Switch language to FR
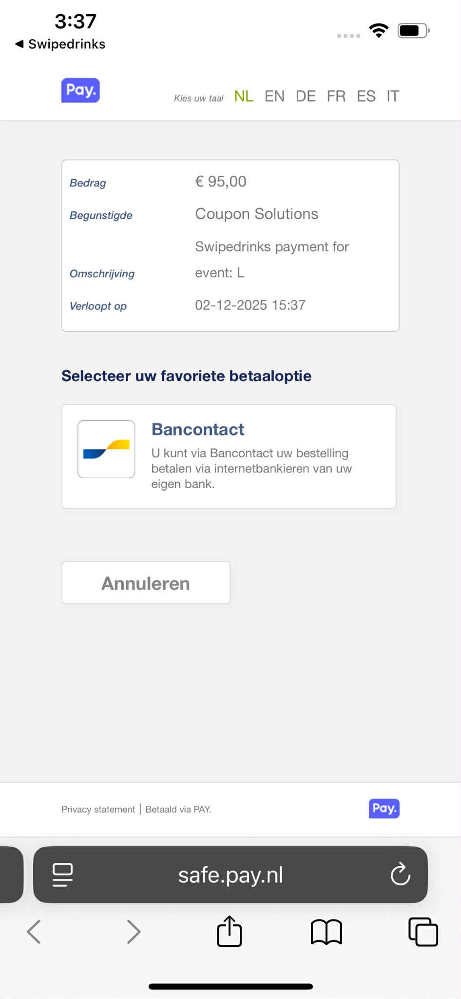 (x=336, y=96)
